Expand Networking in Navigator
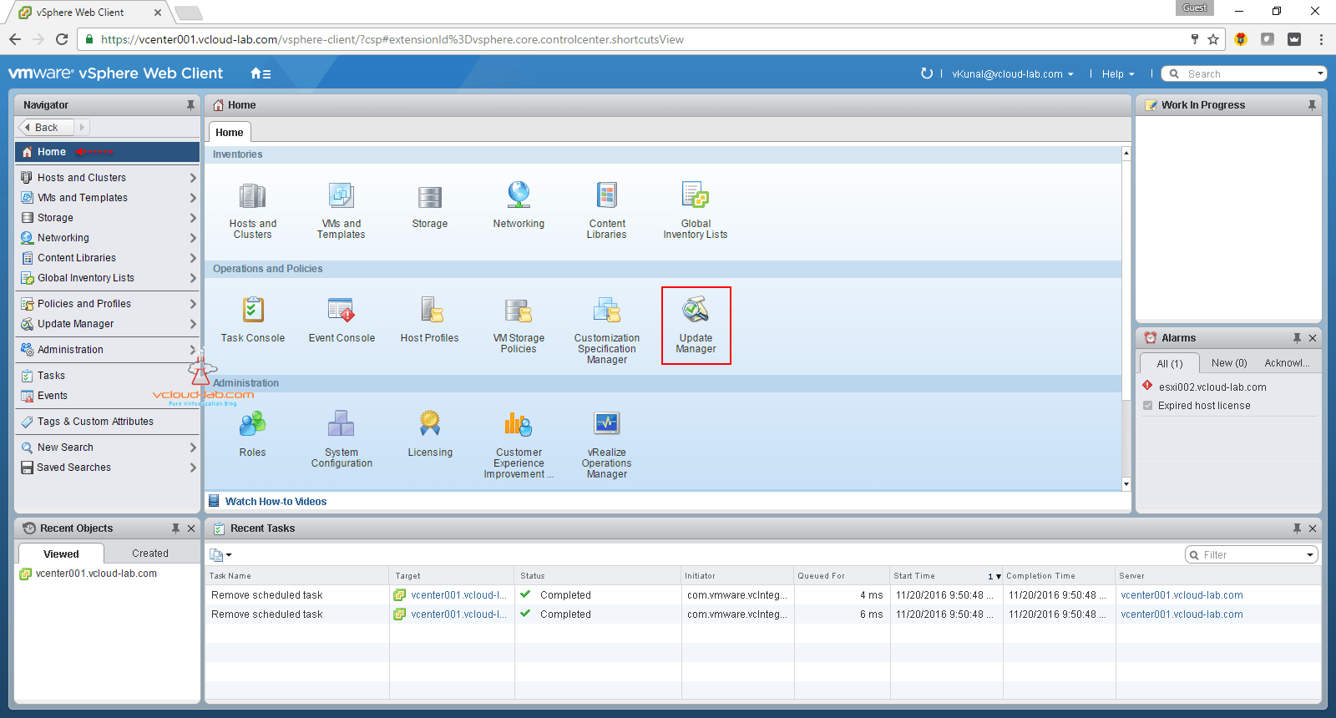 click(193, 238)
